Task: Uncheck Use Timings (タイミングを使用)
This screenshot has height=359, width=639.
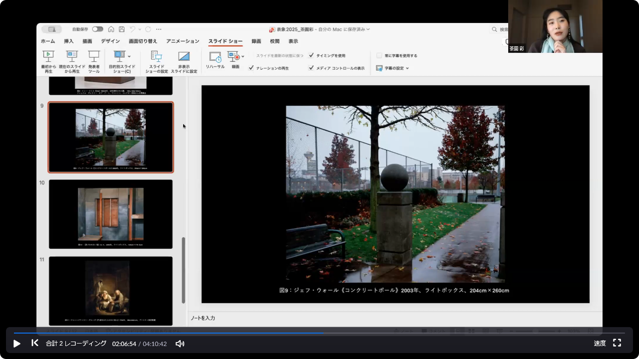Action: point(312,55)
